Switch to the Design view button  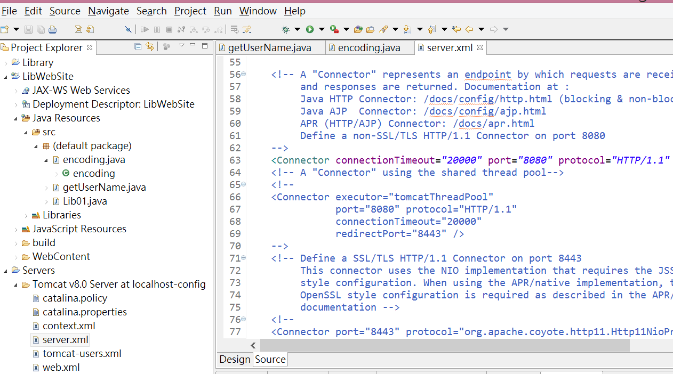click(235, 360)
